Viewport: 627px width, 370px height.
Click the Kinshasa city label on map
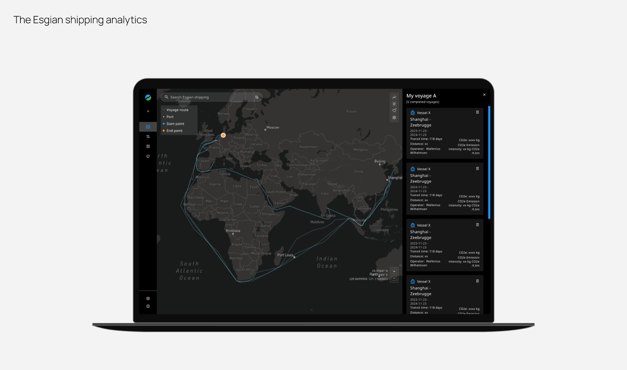tap(233, 231)
